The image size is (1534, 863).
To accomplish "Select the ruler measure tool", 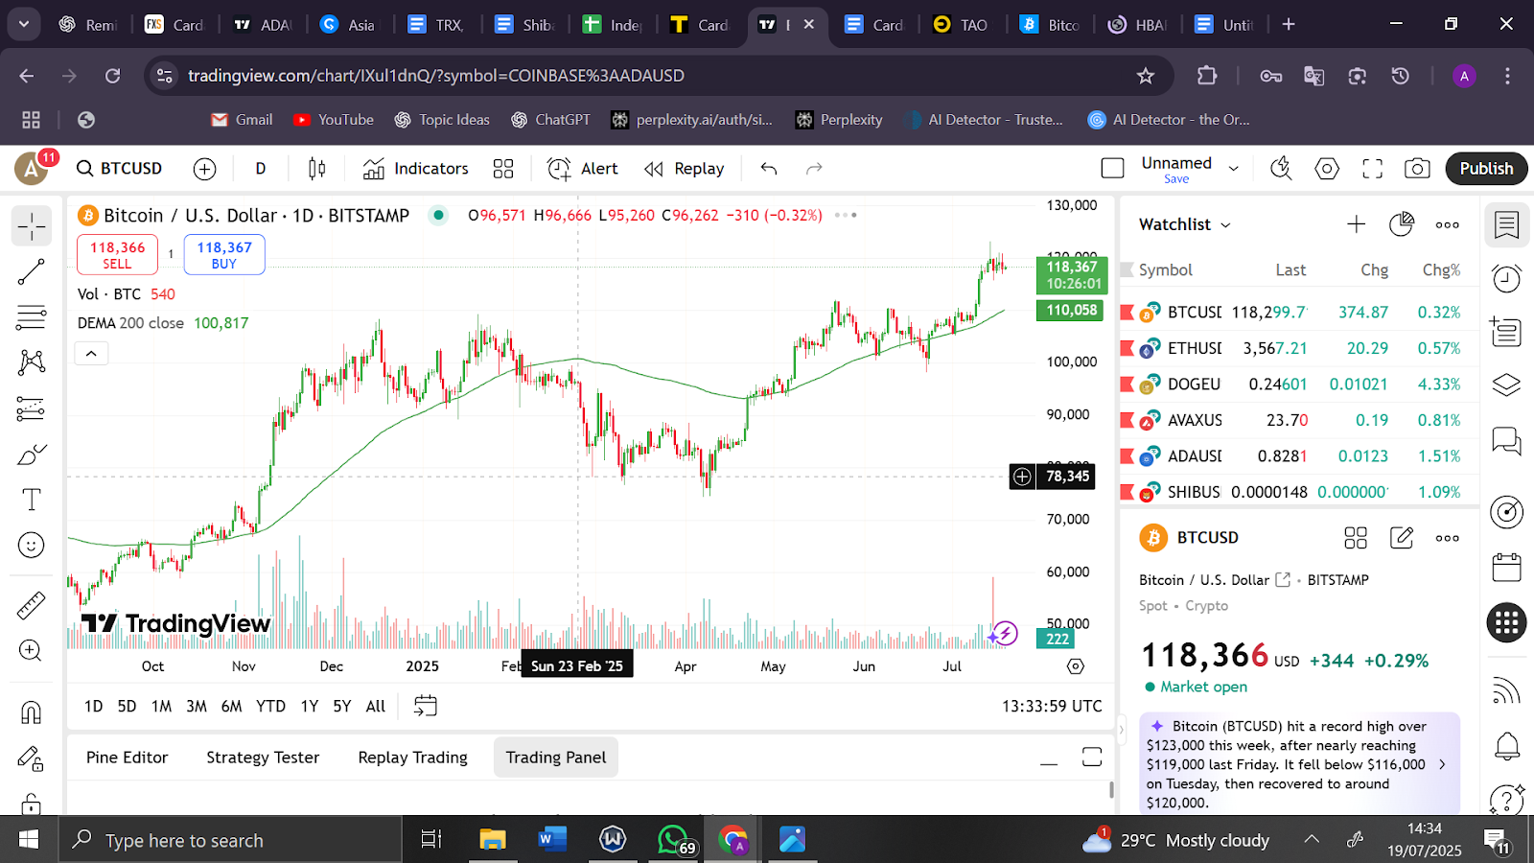I will click(x=32, y=605).
